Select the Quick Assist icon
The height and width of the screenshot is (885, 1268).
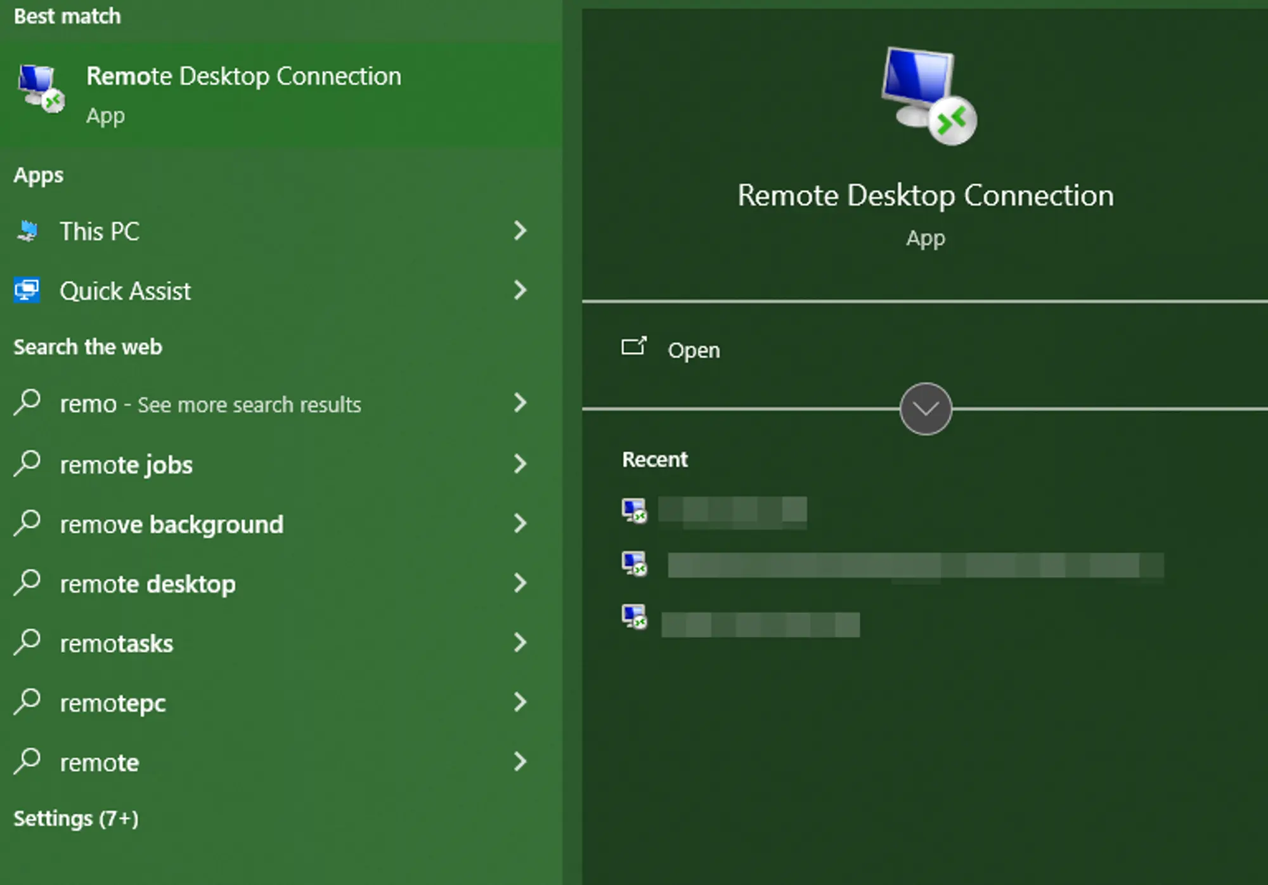click(x=27, y=291)
